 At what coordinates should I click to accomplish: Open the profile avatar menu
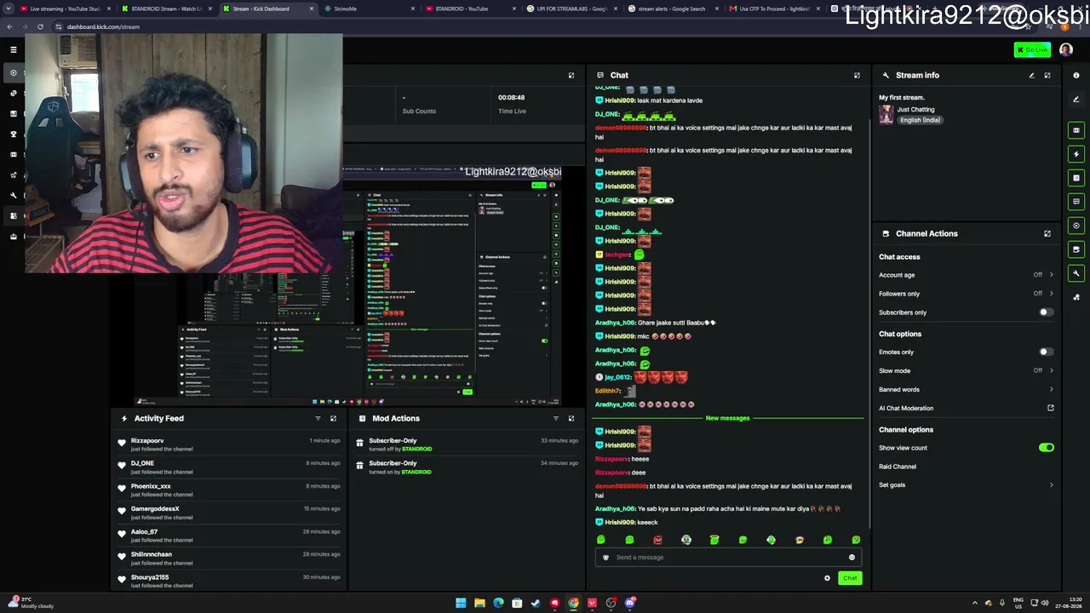[1066, 50]
